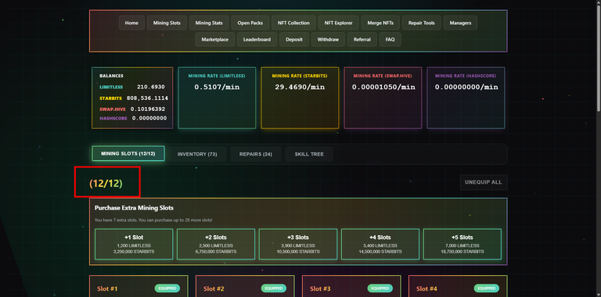This screenshot has height=297, width=601.
Task: Go to the Referral page
Action: (362, 39)
